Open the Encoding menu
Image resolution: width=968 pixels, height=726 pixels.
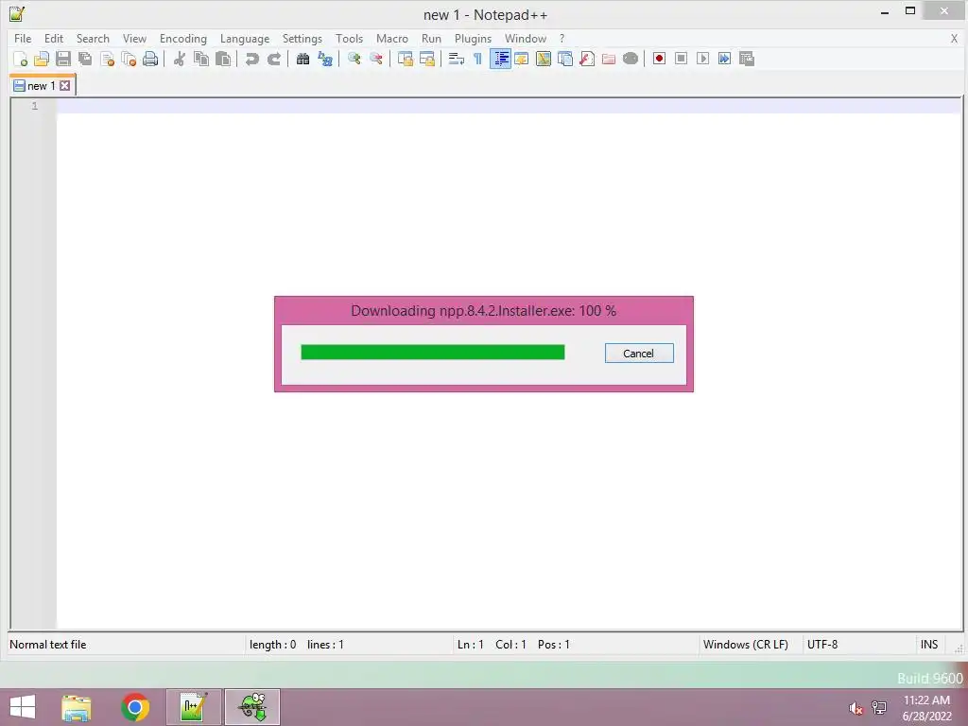coord(182,38)
